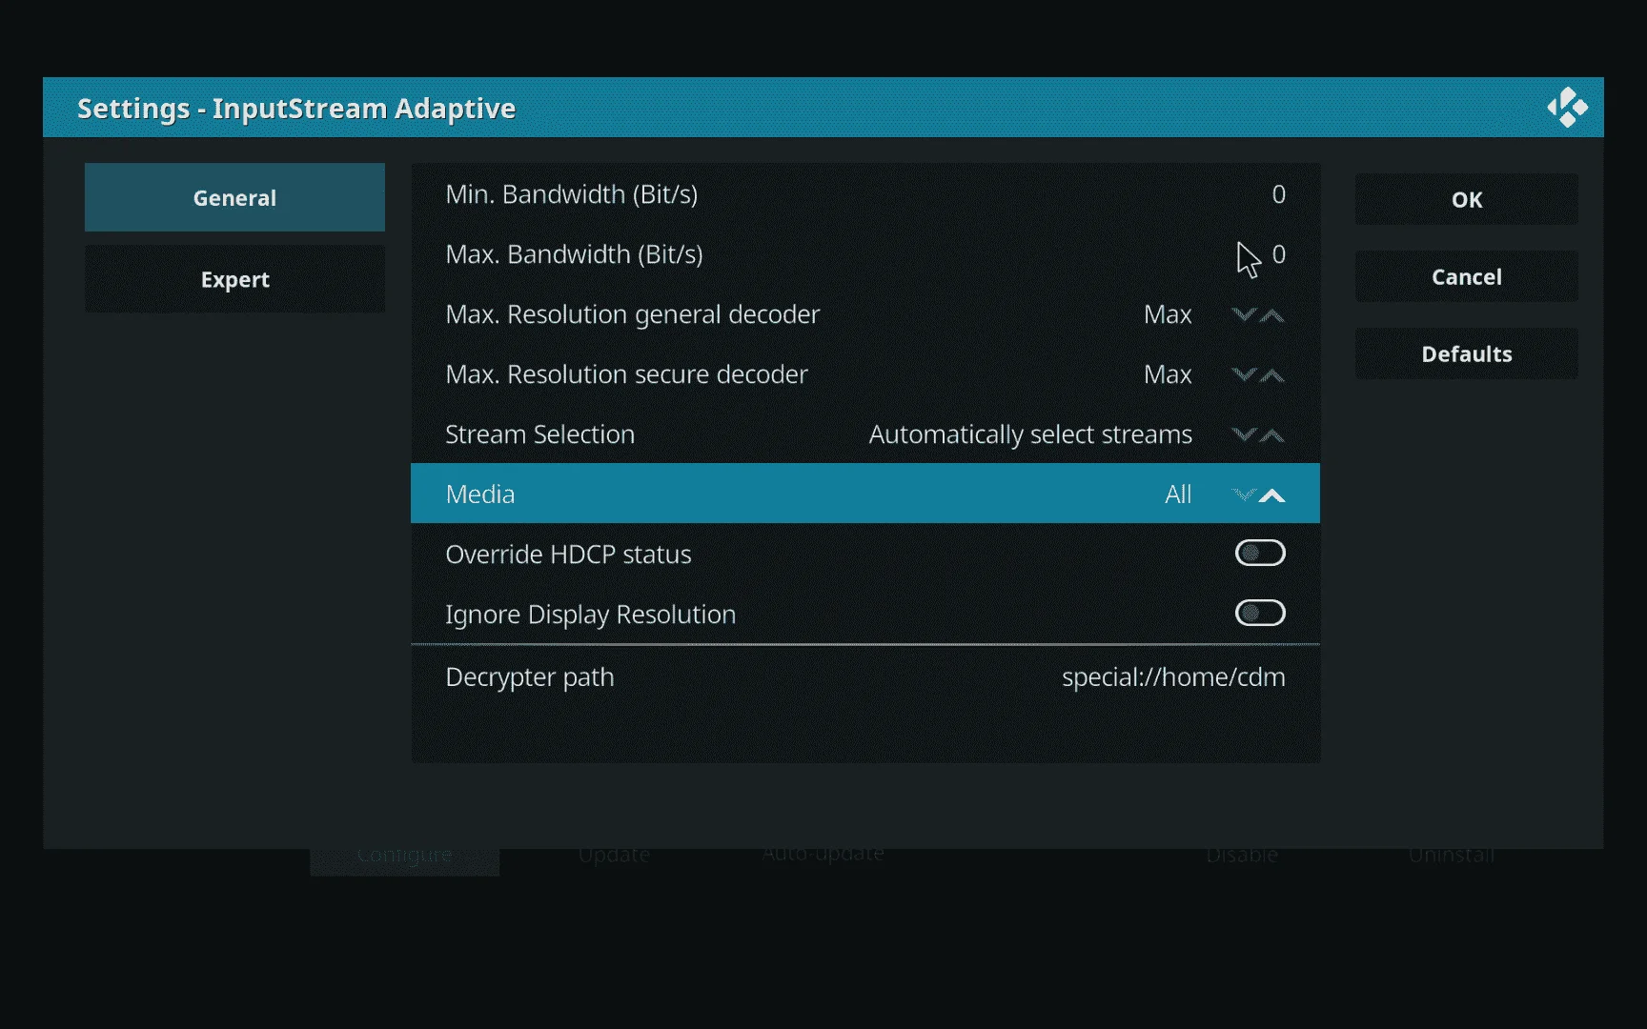
Task: Click the Media up arrow
Action: click(x=1272, y=494)
